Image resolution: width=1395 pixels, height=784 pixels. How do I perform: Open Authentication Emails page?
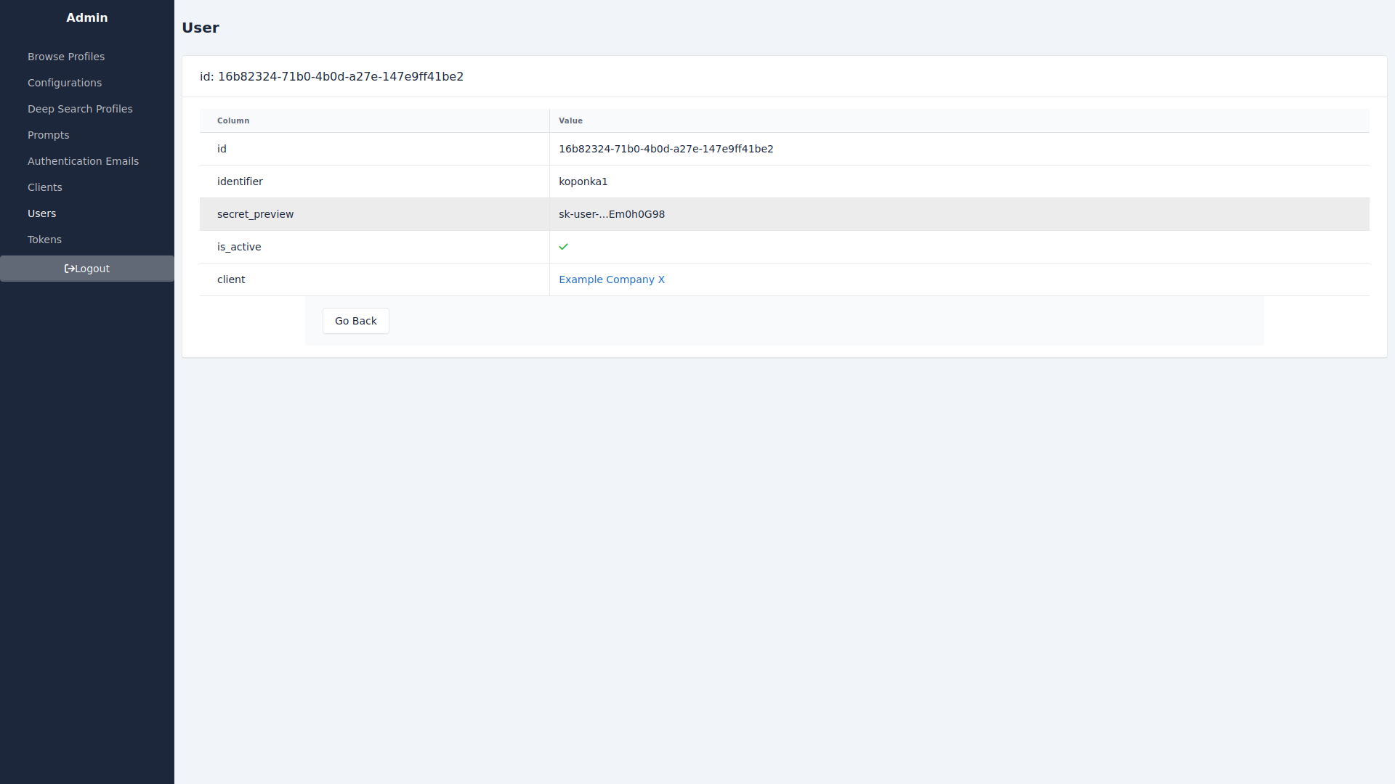(x=83, y=161)
